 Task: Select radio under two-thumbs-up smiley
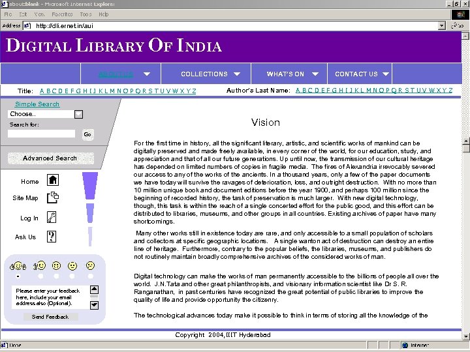[x=18, y=276]
